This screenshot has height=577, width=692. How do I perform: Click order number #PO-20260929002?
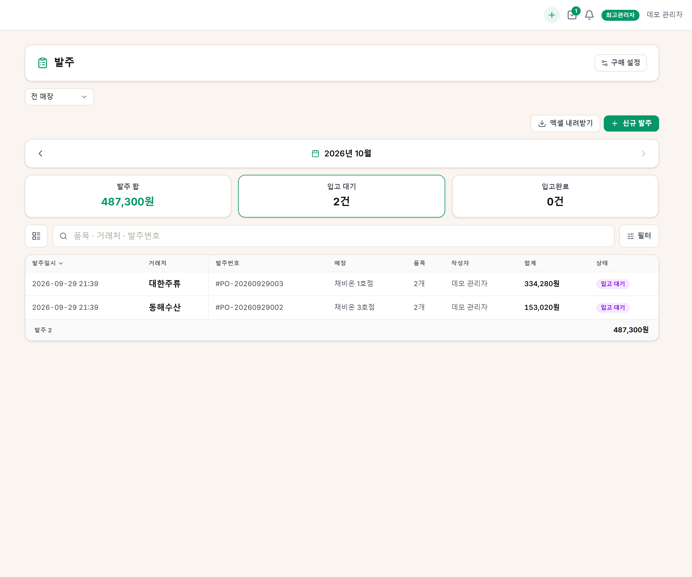click(249, 307)
